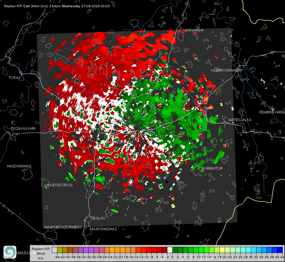Click the HAJDÚHADHÁZ label
285x262 pixels.
pos(104,229)
